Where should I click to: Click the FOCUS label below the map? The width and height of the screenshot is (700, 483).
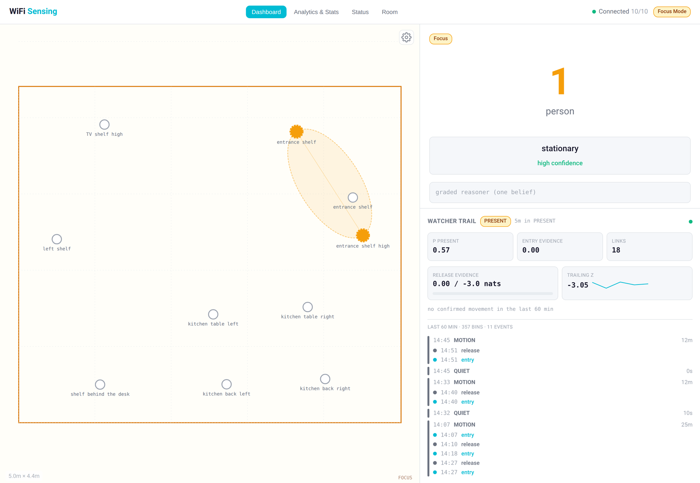point(405,478)
